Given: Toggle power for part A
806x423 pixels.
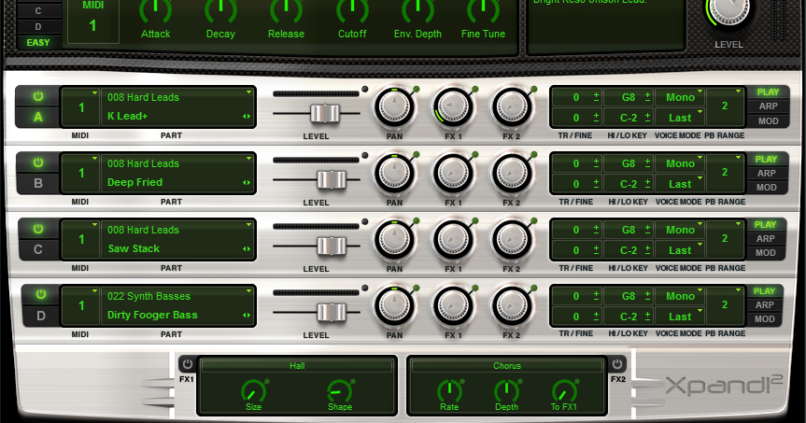Looking at the screenshot, I should [x=38, y=96].
